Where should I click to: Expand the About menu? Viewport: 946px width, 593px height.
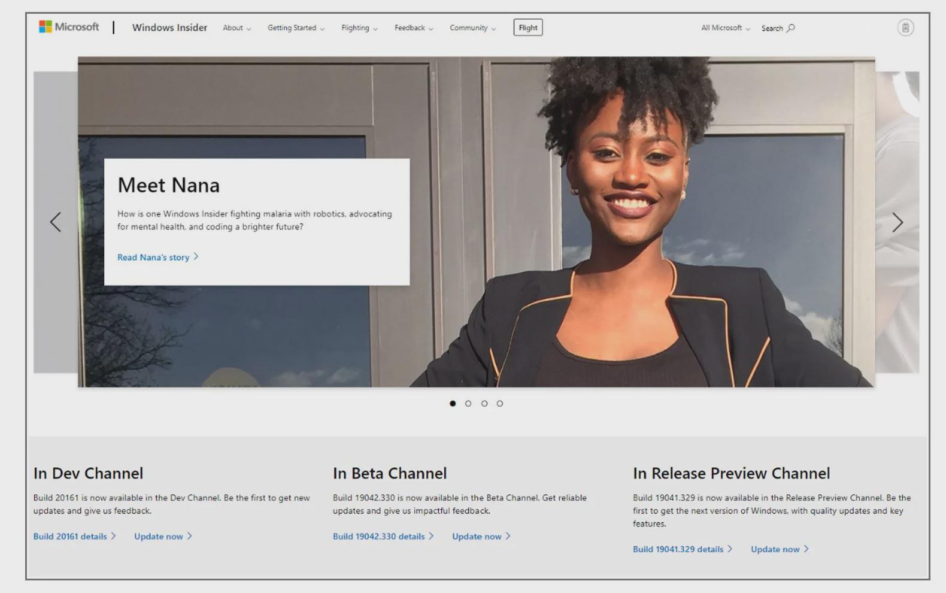pos(237,28)
